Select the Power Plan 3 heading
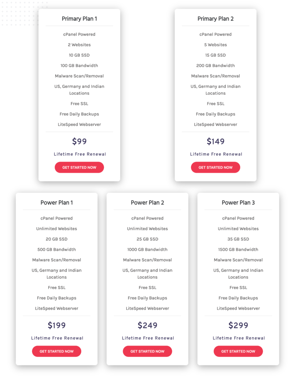The image size is (294, 376). click(238, 203)
